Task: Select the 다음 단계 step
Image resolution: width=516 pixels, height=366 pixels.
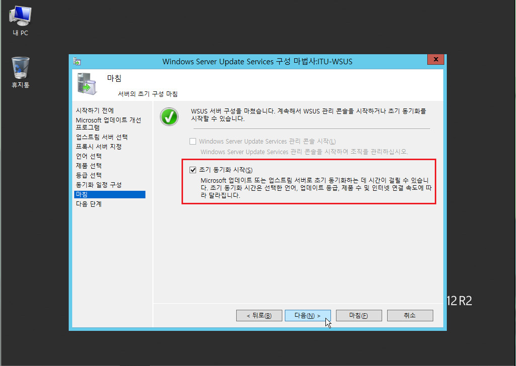Action: pos(89,204)
